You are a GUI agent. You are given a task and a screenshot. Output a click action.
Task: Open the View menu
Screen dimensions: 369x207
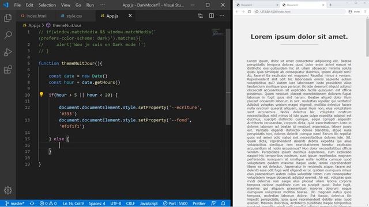pyautogui.click(x=66, y=5)
